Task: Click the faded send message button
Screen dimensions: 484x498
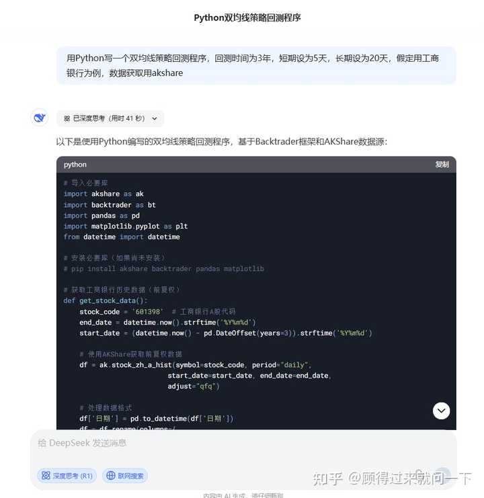Action: tap(442, 475)
